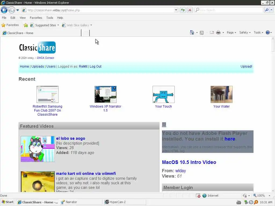The height and width of the screenshot is (206, 275).
Task: Click the Read Mail icon
Action: click(x=212, y=32)
